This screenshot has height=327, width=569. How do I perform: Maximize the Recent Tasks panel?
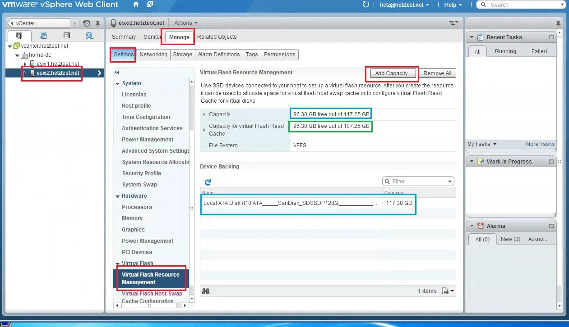[x=551, y=37]
